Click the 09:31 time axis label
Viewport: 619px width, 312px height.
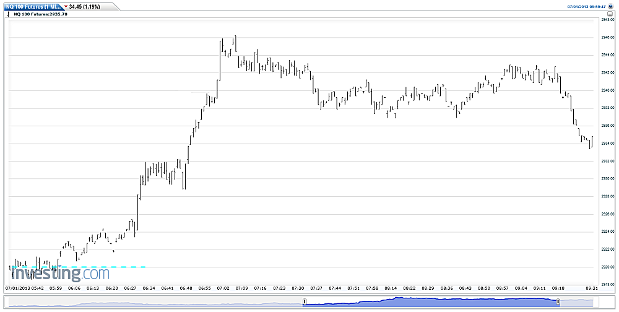(592, 288)
